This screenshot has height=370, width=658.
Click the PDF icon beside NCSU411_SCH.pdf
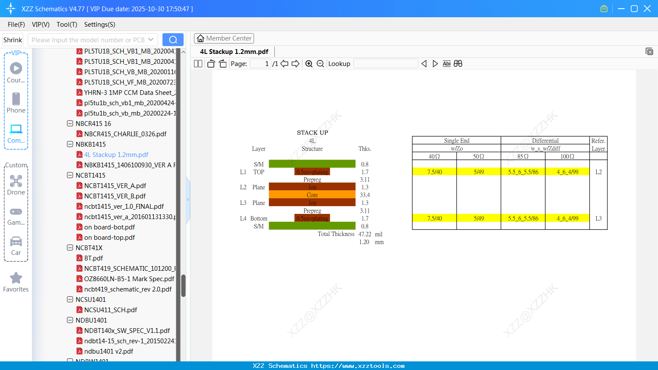pyautogui.click(x=79, y=310)
